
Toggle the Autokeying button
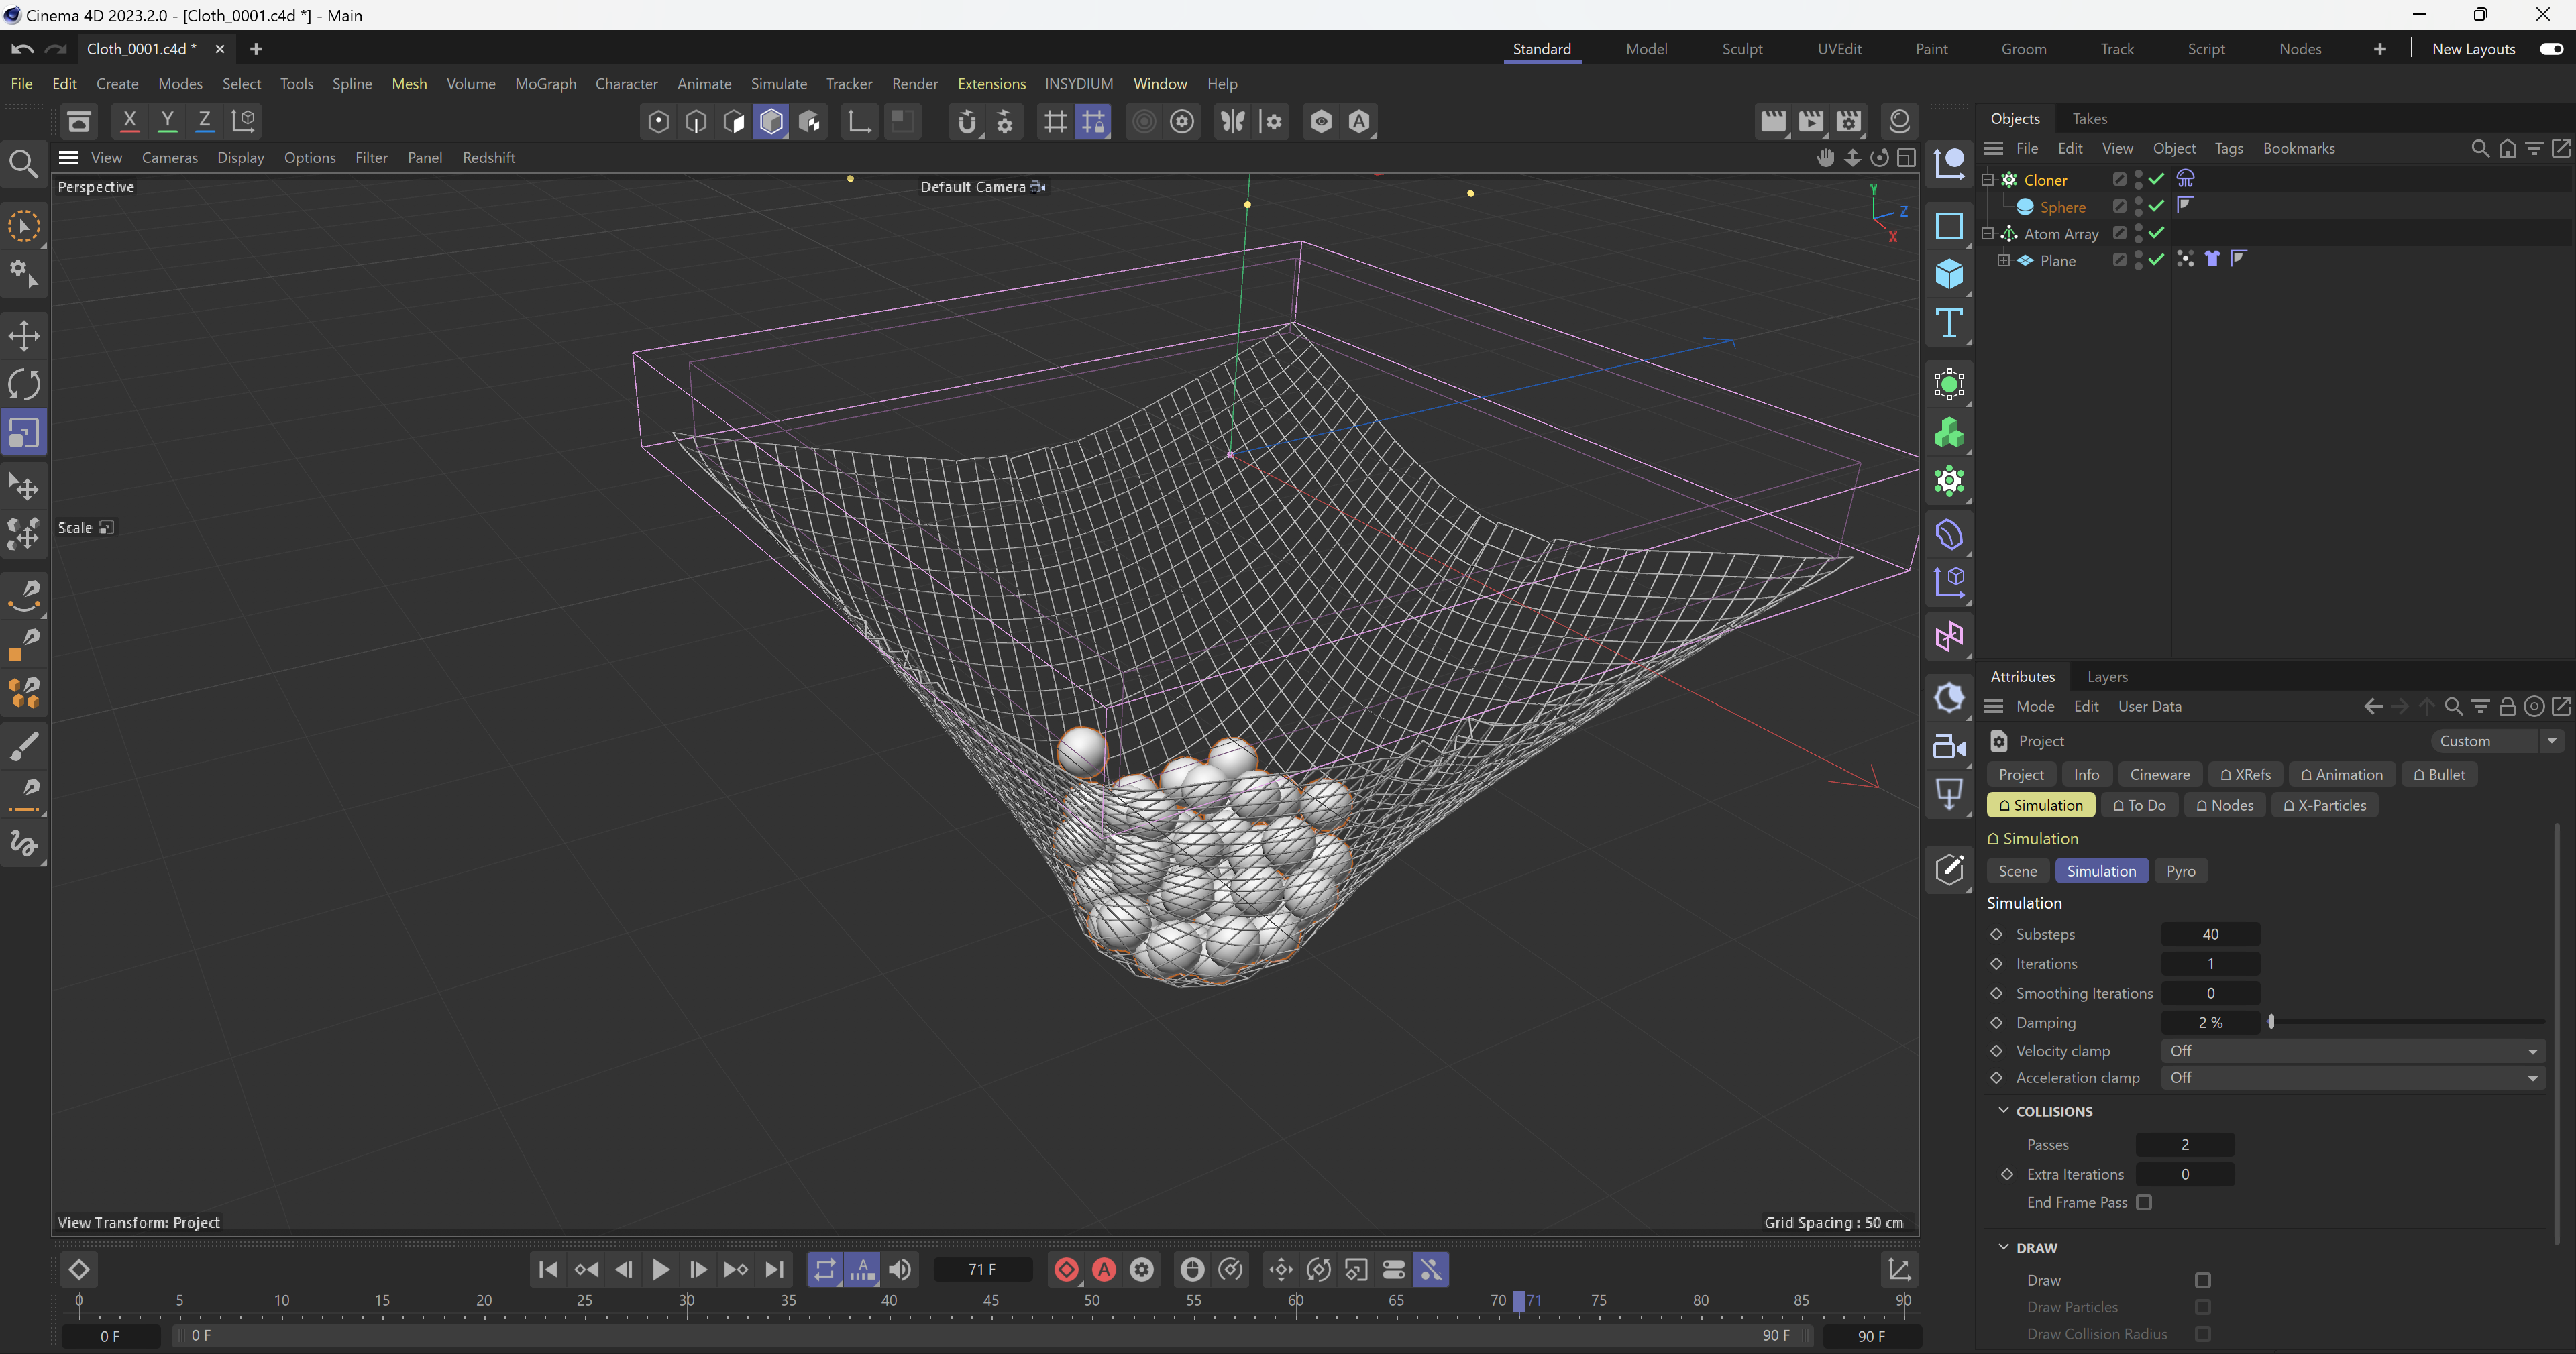[1104, 1269]
